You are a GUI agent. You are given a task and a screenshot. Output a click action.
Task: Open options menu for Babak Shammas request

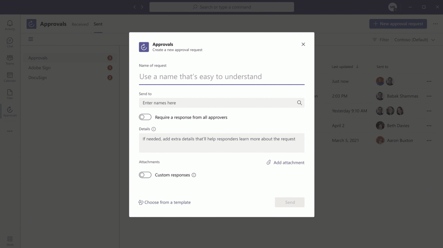point(429,96)
